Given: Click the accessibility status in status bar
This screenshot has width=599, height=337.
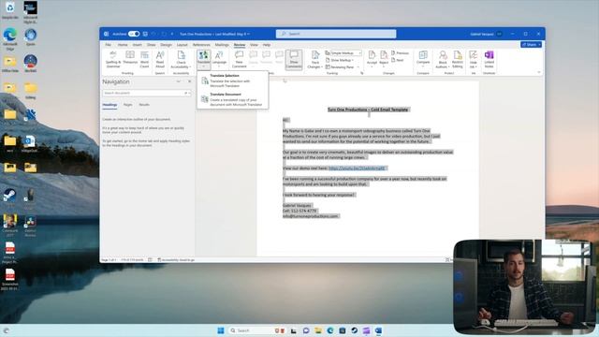Looking at the screenshot, I should coord(176,260).
